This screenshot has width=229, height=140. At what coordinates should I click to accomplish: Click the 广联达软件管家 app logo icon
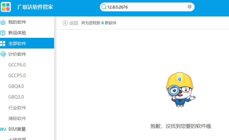pos(6,7)
